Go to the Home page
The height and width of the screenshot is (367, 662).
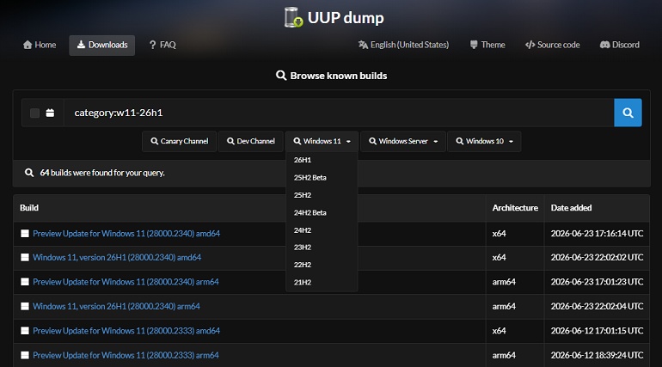[x=40, y=45]
